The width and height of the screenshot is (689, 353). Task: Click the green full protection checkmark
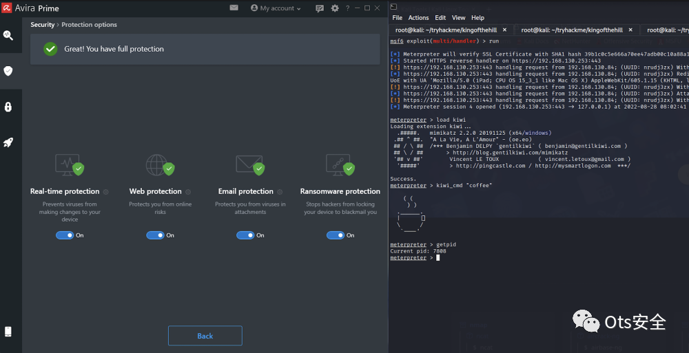(50, 49)
